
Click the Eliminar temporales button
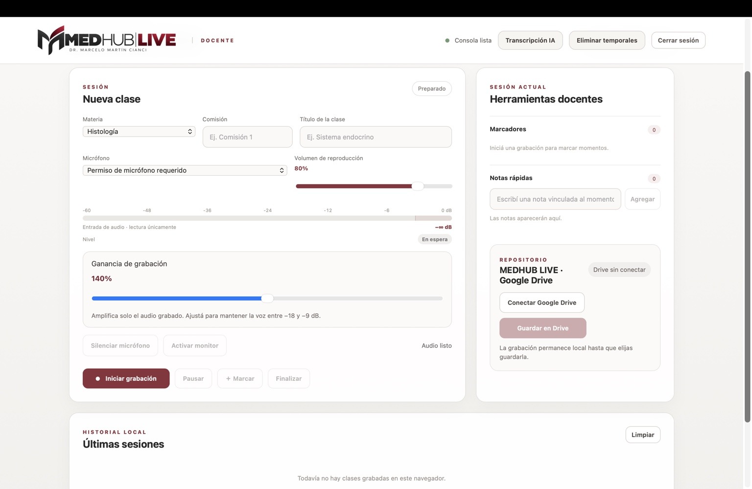point(607,40)
